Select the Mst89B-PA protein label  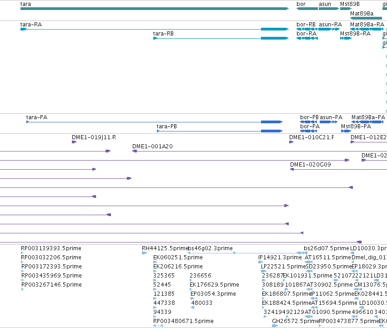pyautogui.click(x=356, y=126)
